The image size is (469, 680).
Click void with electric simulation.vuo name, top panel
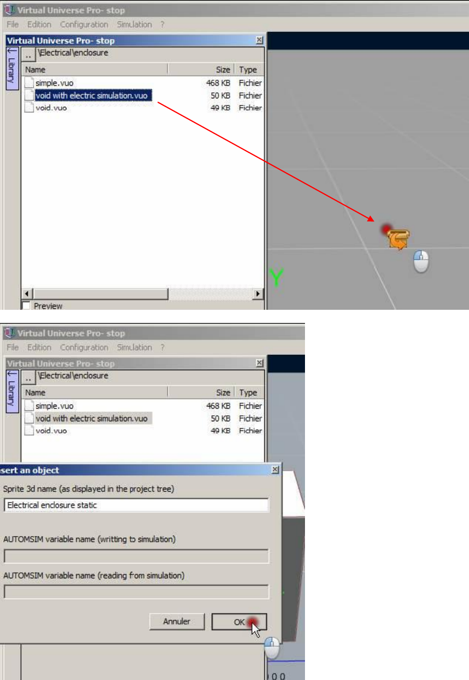[92, 96]
